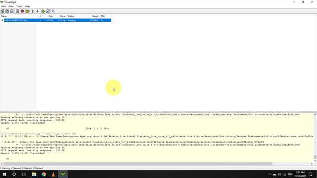Show hidden system tray icons chevron
The width and height of the screenshot is (317, 178).
(270, 174)
